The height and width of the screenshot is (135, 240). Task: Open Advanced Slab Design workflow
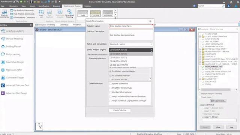point(16,93)
